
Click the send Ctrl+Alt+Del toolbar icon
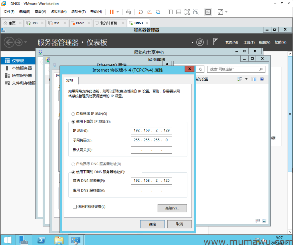(x=128, y=12)
